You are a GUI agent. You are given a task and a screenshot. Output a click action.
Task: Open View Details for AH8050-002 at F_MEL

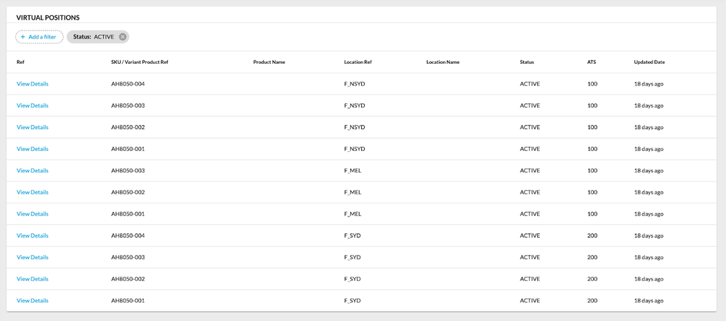33,192
